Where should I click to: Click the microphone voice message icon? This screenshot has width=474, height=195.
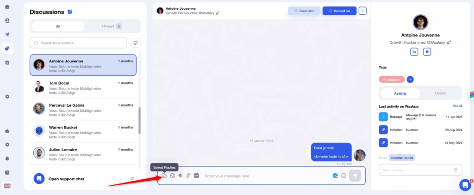click(x=180, y=176)
